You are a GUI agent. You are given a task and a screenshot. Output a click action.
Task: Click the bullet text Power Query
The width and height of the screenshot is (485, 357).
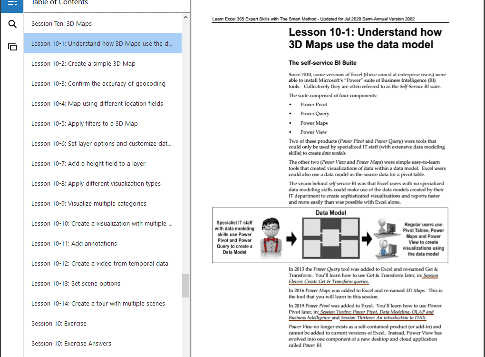pos(315,114)
